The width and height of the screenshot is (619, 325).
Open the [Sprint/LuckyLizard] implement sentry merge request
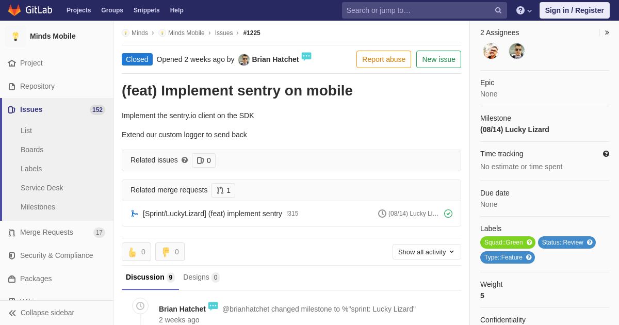(213, 214)
